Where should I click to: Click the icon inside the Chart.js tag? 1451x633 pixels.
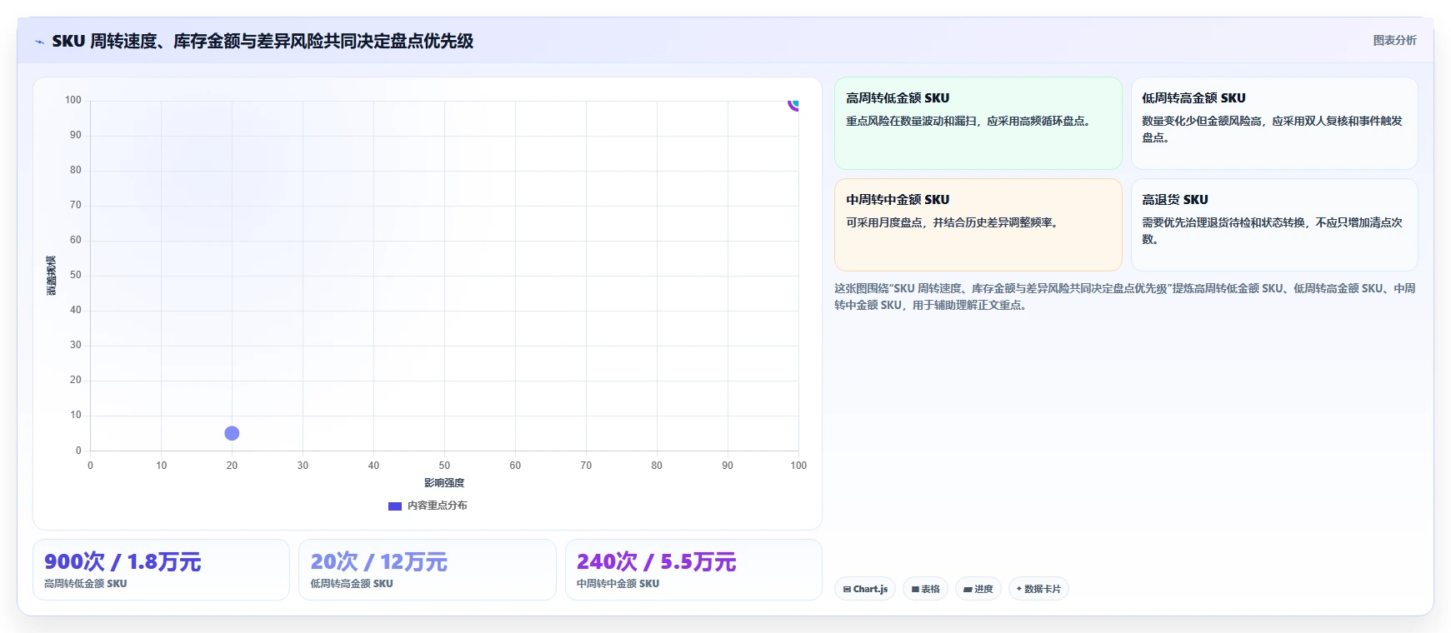(847, 589)
